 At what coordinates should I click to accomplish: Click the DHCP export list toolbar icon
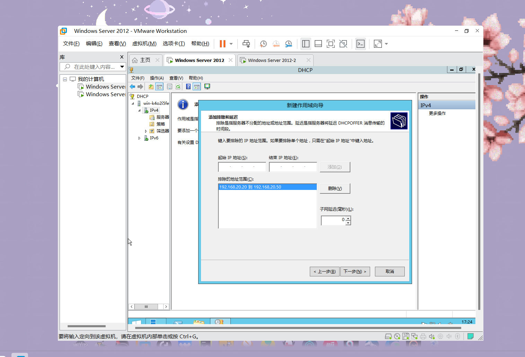click(x=169, y=87)
